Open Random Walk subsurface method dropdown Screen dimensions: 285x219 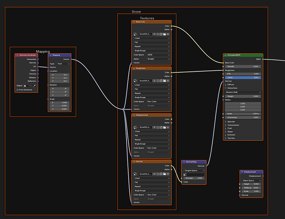[x=243, y=92]
